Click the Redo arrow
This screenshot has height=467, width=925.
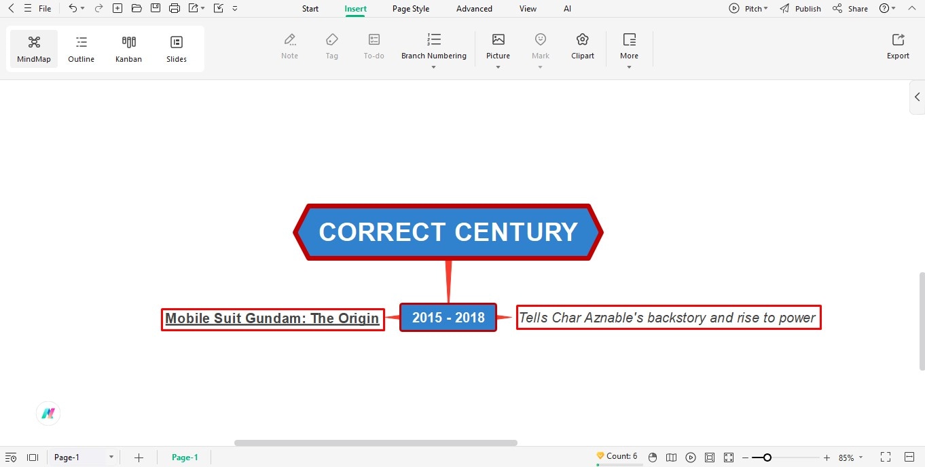coord(98,8)
